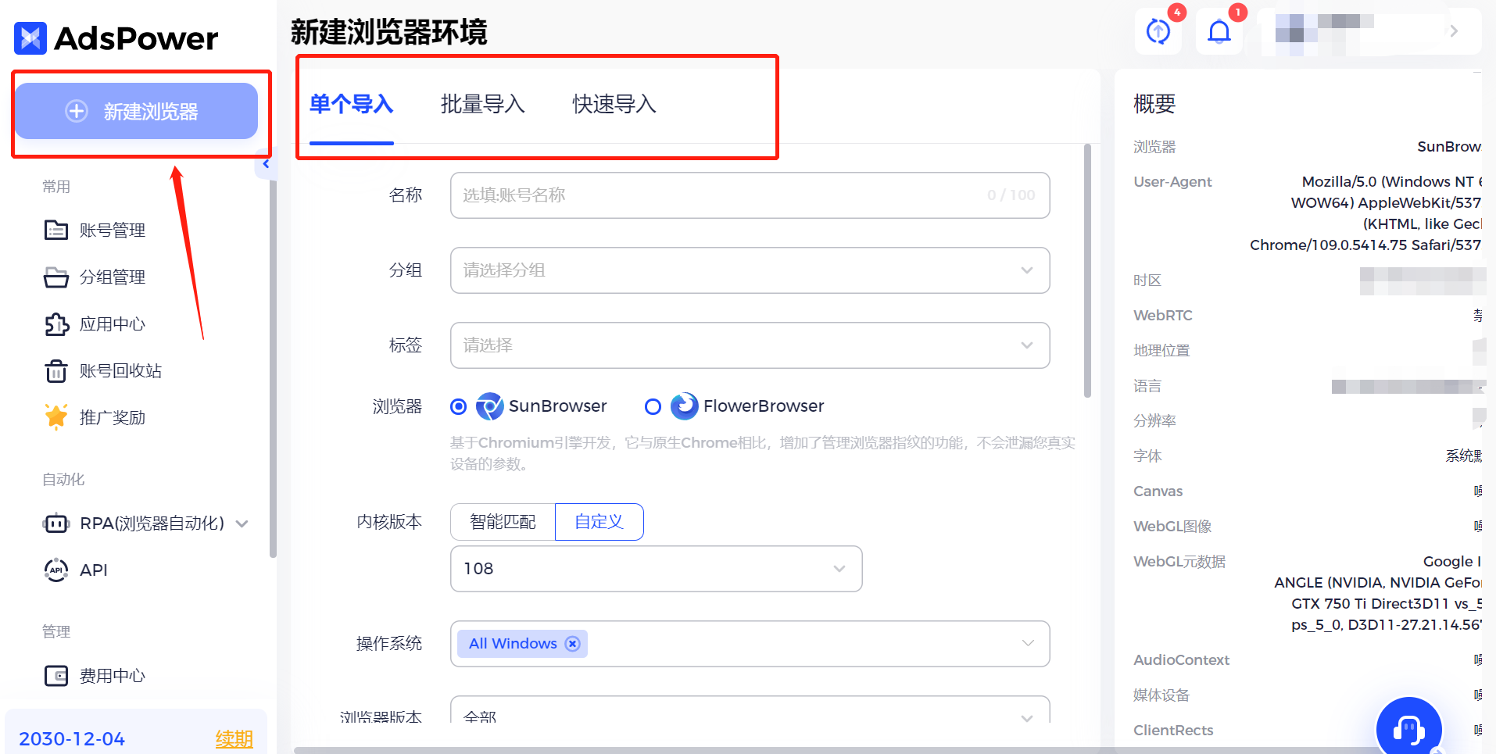Switch to 快速导入 tab
The height and width of the screenshot is (754, 1496).
pyautogui.click(x=614, y=104)
